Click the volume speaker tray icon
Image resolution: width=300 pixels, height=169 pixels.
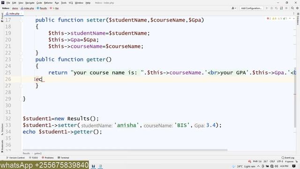pyautogui.click(x=277, y=166)
